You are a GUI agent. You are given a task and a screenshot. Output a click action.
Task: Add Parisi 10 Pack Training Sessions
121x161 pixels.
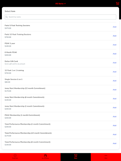click(x=114, y=36)
